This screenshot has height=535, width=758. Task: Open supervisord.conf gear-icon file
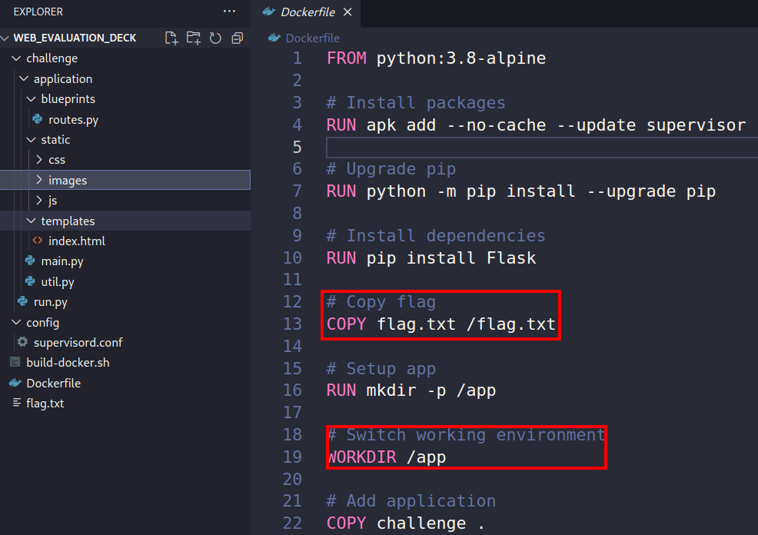click(x=77, y=342)
